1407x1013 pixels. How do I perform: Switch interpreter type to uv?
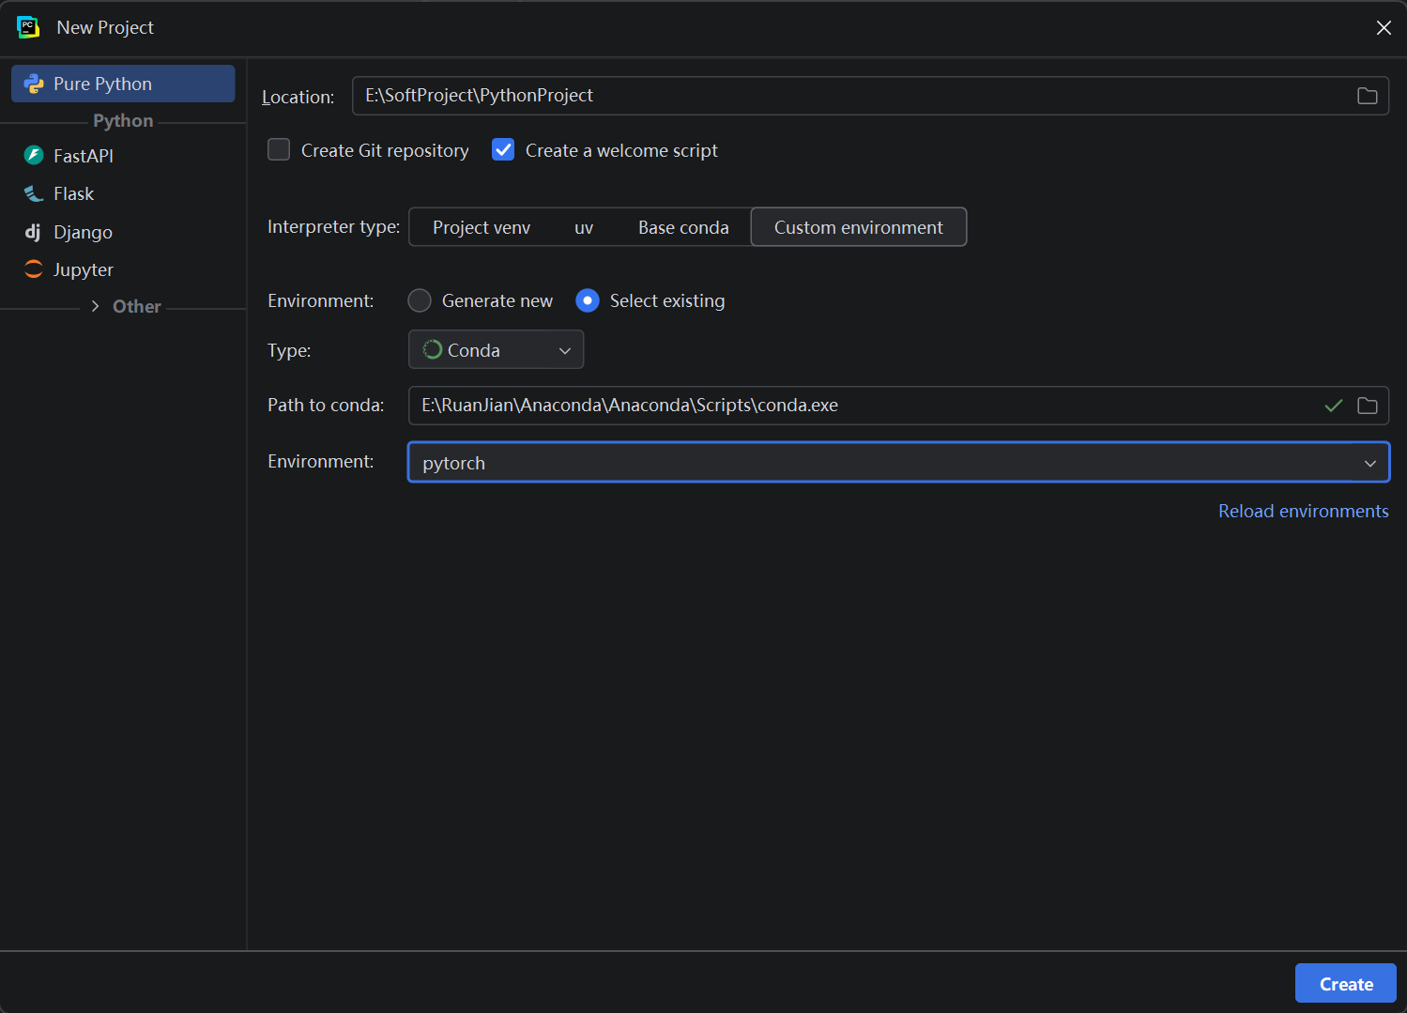click(x=584, y=227)
